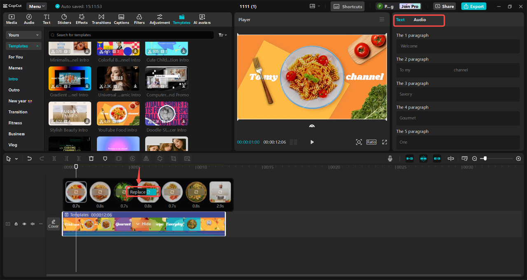
Task: Open the Stickers panel
Action: click(x=64, y=19)
